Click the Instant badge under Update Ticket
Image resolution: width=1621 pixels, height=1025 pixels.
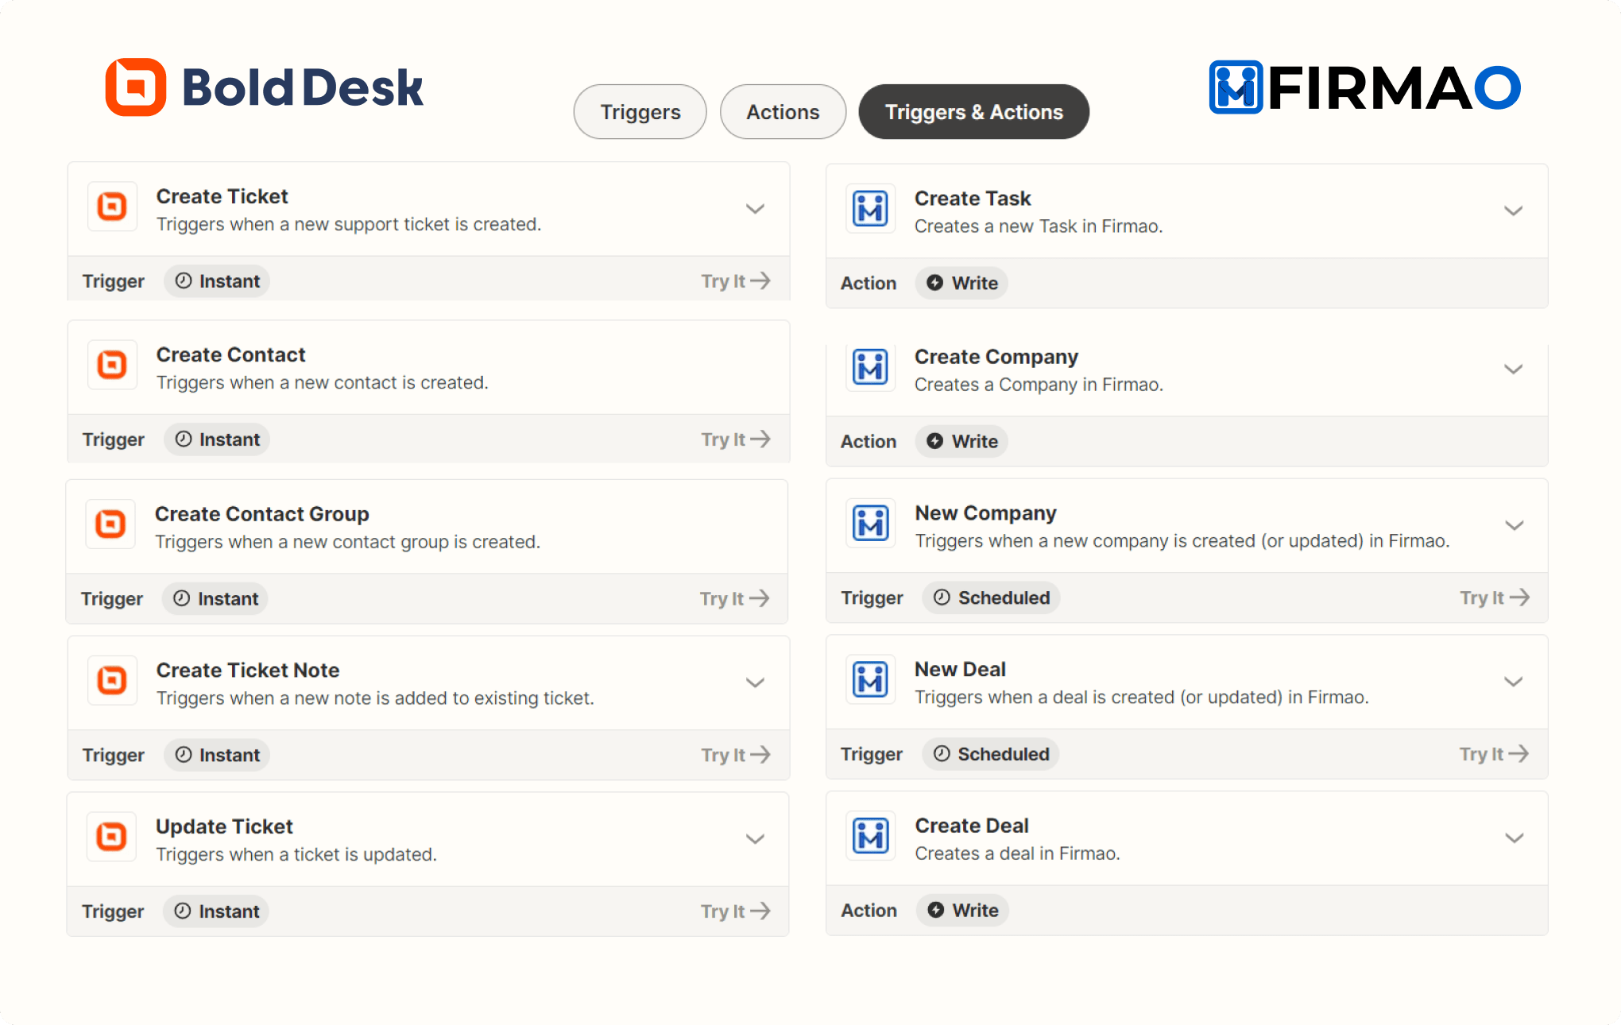(x=216, y=911)
